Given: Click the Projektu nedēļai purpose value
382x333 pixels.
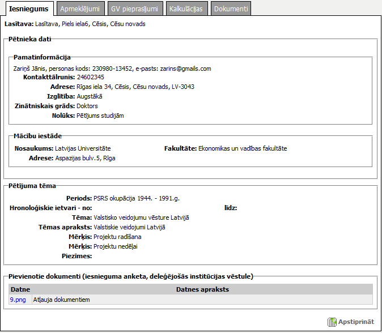Looking at the screenshot, I should pos(116,246).
